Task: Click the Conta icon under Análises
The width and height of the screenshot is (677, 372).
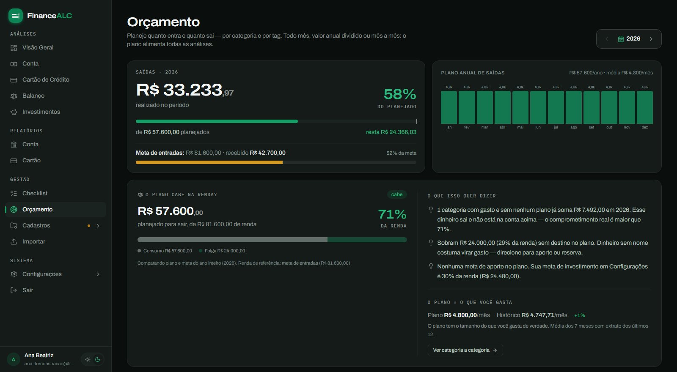Action: (14, 64)
